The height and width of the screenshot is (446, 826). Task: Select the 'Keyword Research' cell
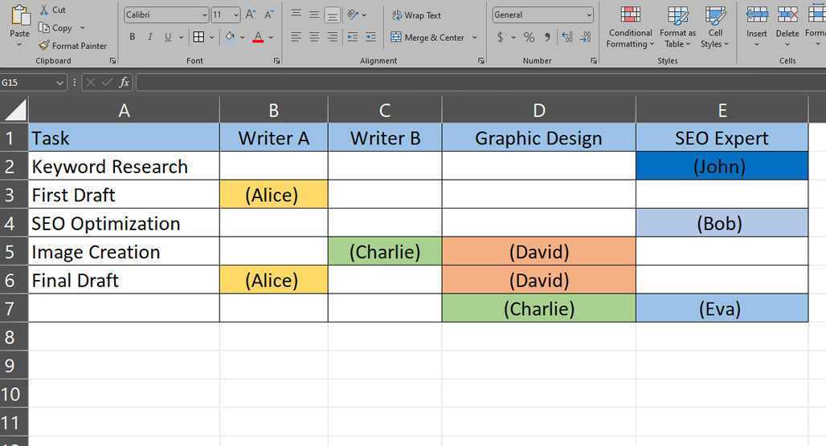tap(124, 166)
